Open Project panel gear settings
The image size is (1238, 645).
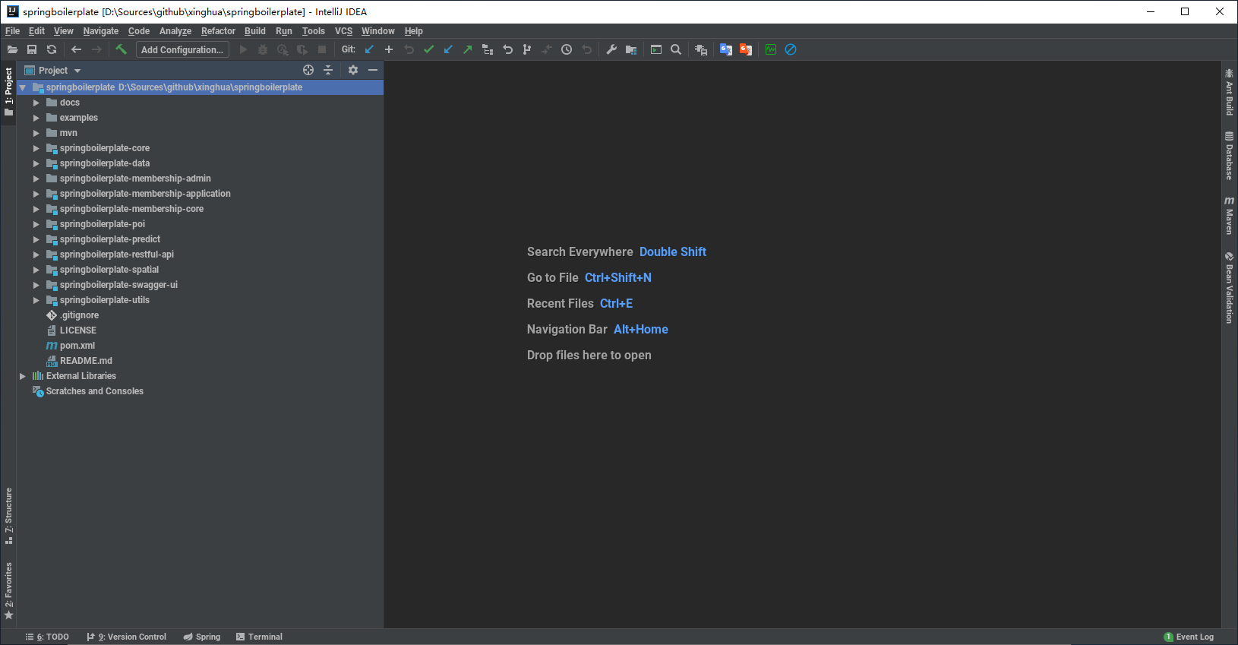pyautogui.click(x=353, y=70)
